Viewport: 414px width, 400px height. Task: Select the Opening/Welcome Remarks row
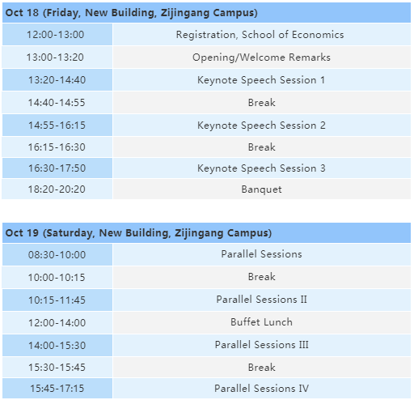[207, 57]
